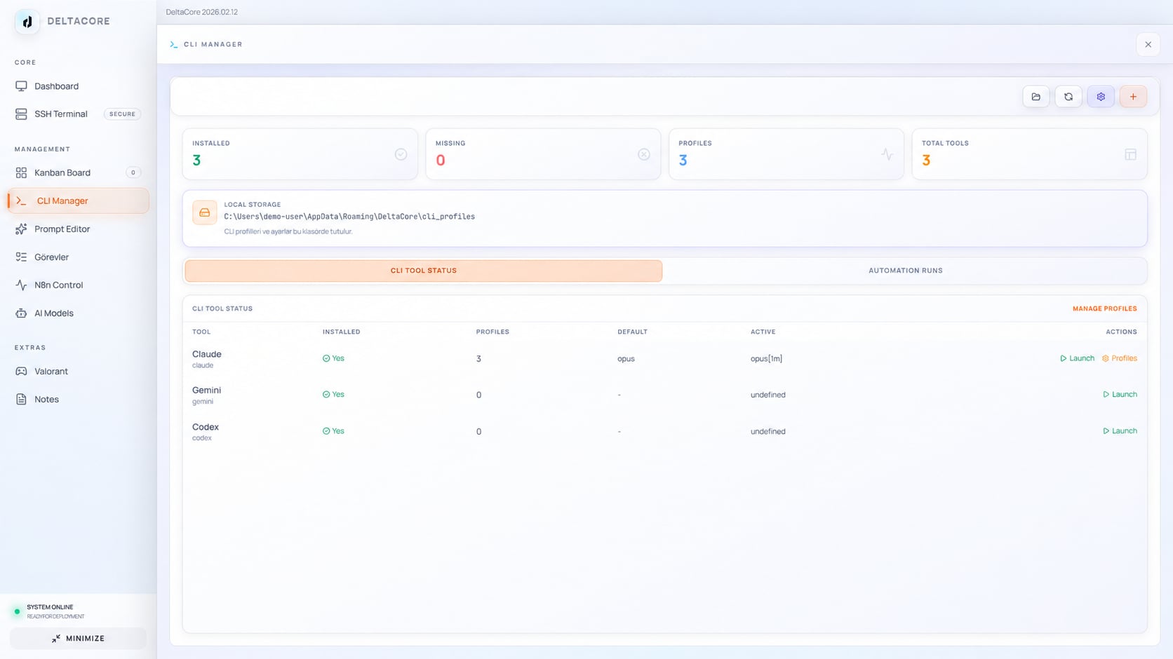This screenshot has height=659, width=1173.
Task: Click the Gemini tool name
Action: (x=206, y=390)
